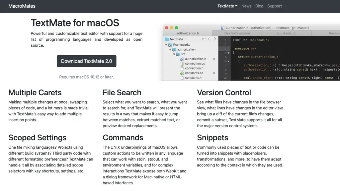The image size is (340, 191).
Task: Click line number 10 in the gutter
Action: 225,78
